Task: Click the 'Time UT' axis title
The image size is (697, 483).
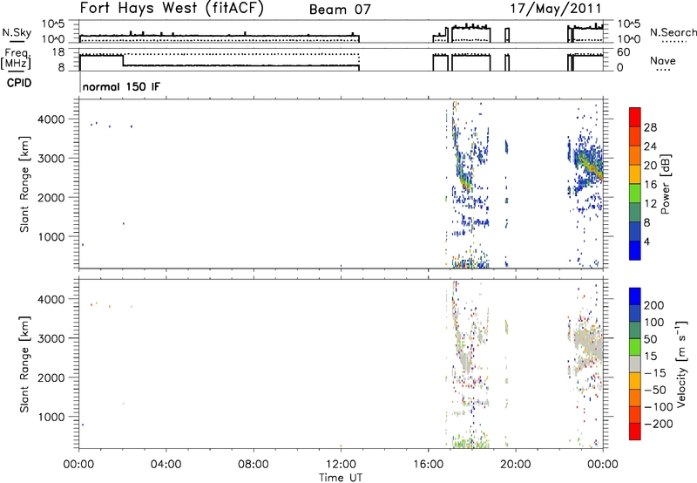Action: pyautogui.click(x=341, y=477)
